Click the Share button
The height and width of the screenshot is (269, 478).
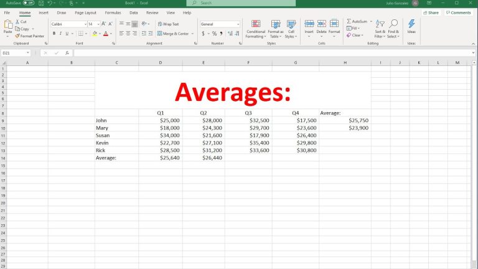click(x=430, y=12)
